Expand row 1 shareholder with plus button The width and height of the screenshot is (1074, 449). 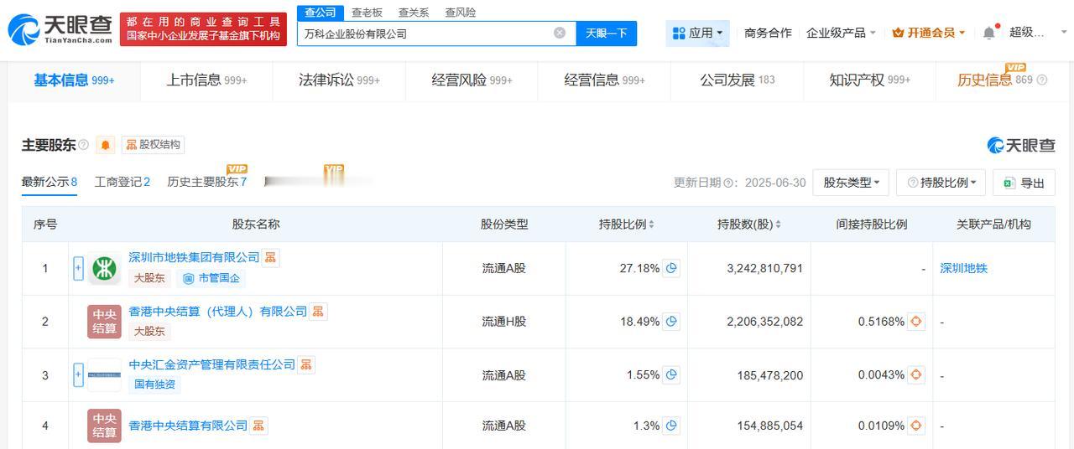click(x=78, y=268)
